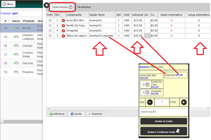Click the observação text field

click(x=164, y=112)
